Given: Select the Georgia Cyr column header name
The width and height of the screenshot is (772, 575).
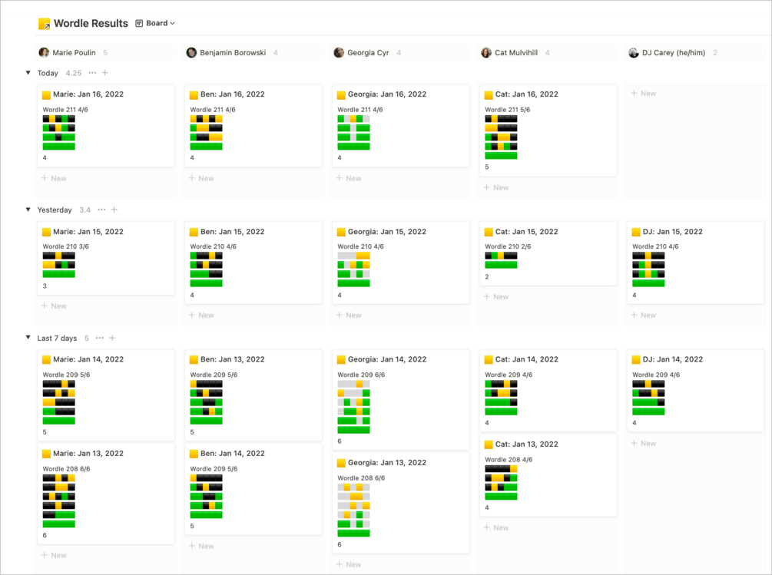Looking at the screenshot, I should [x=368, y=53].
